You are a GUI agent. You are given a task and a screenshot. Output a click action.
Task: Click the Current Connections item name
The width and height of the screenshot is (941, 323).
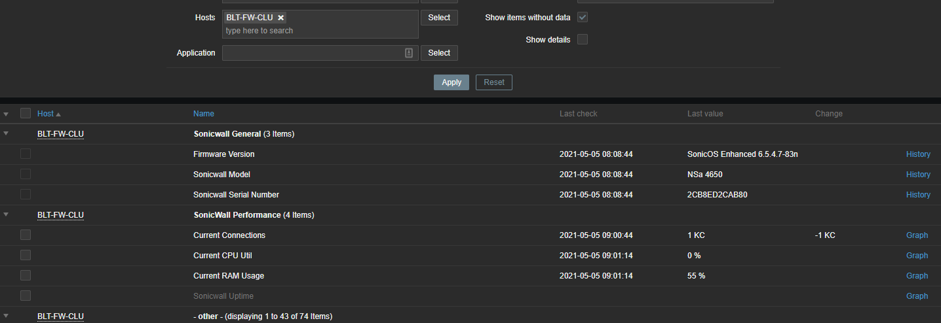pyautogui.click(x=229, y=235)
